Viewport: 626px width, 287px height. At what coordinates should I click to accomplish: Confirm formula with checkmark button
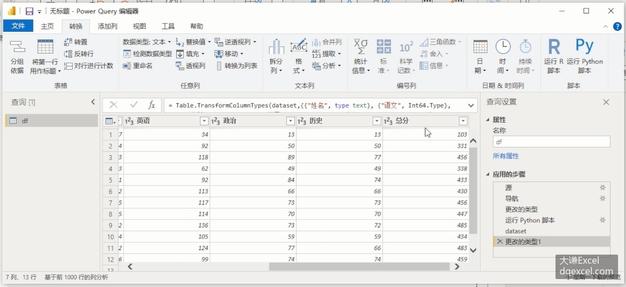pyautogui.click(x=134, y=105)
